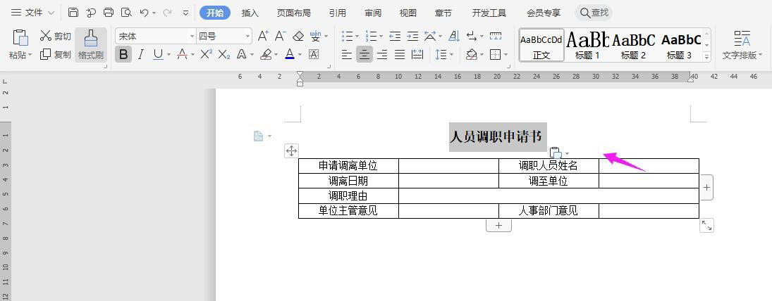
Task: Click the phonetic guide wén icon
Action: click(315, 36)
